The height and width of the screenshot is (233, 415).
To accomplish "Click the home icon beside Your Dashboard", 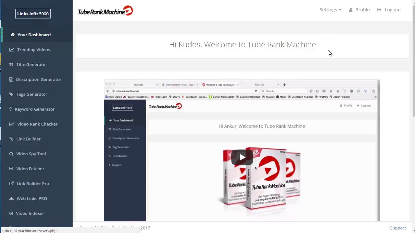I will (13, 35).
